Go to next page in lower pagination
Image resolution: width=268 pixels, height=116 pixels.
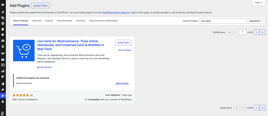256,108
